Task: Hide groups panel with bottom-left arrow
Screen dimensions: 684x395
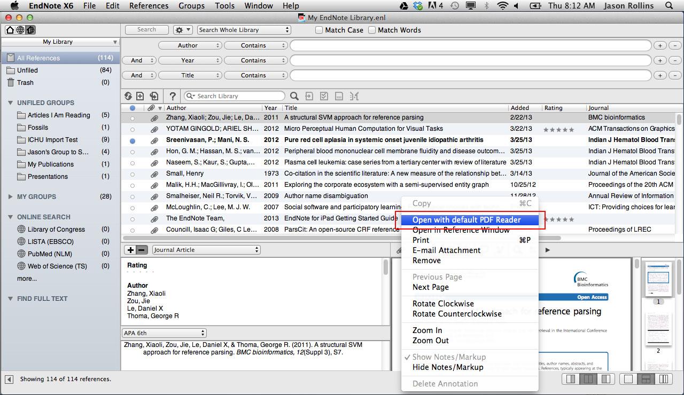Action: [9, 379]
